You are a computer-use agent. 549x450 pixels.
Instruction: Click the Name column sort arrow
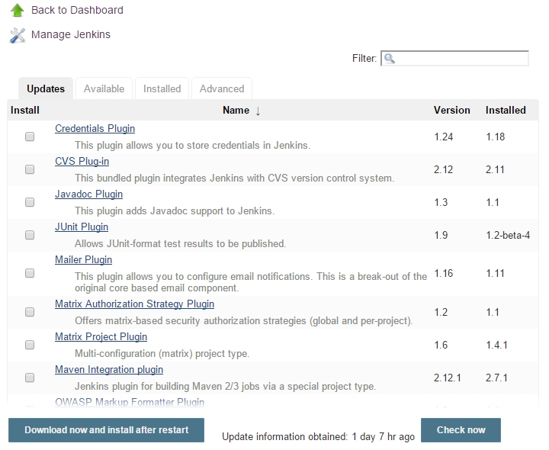coord(258,111)
